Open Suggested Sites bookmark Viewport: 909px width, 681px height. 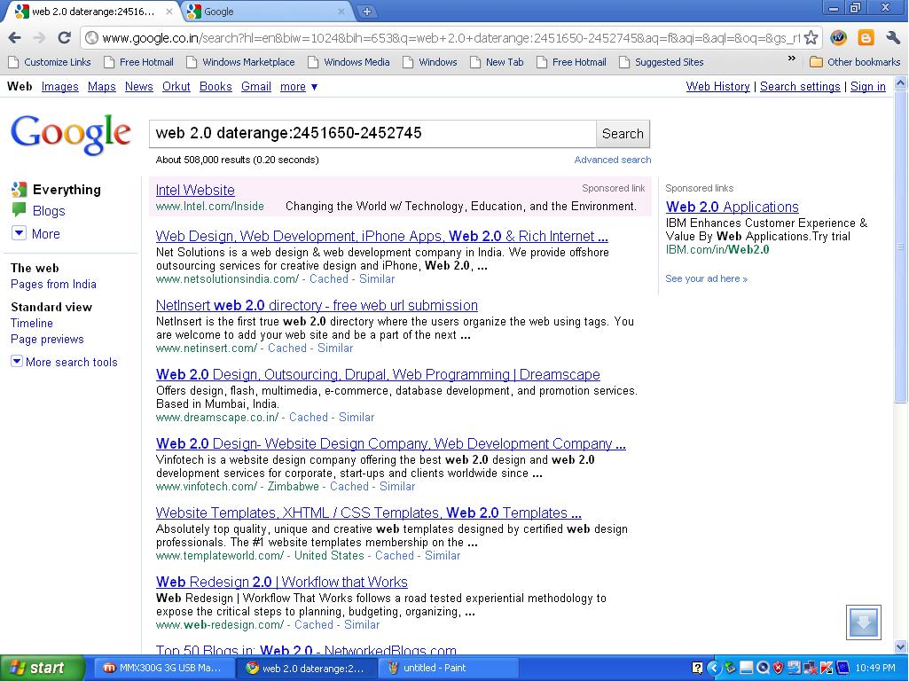tap(662, 62)
